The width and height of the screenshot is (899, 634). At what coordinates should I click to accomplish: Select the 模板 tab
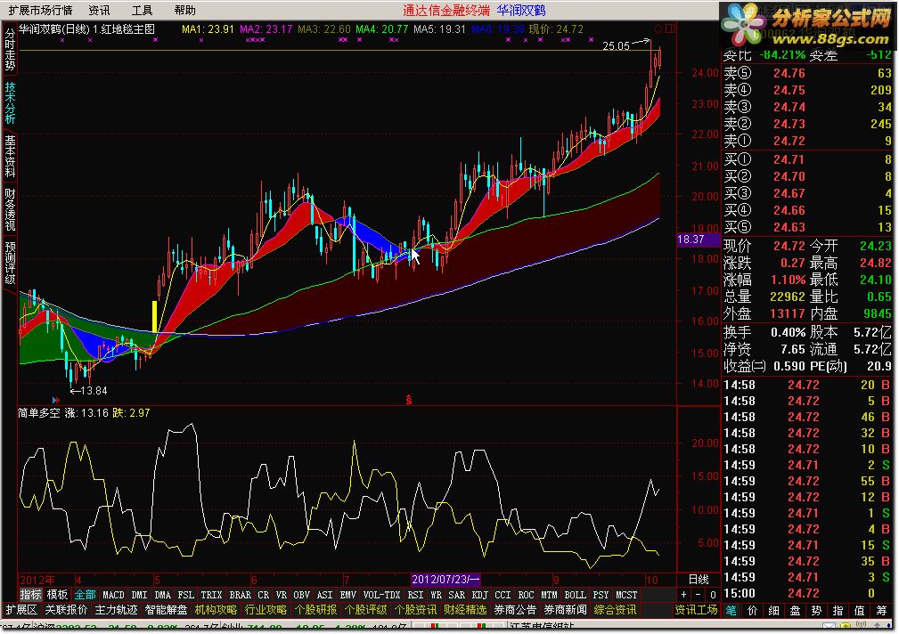[x=57, y=595]
